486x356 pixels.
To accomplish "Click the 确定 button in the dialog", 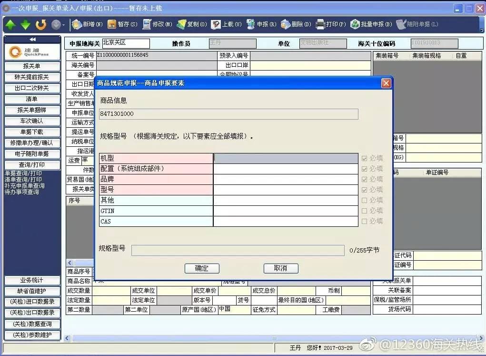I will [x=202, y=268].
